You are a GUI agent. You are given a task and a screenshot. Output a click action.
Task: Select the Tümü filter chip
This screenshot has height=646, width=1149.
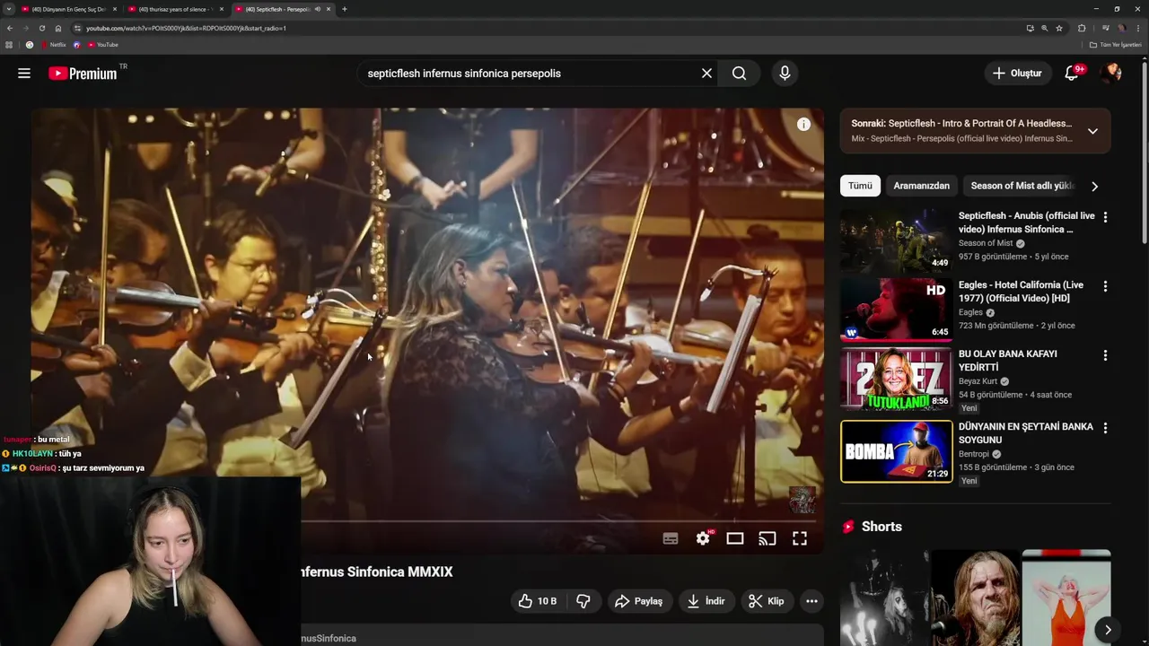pos(860,186)
